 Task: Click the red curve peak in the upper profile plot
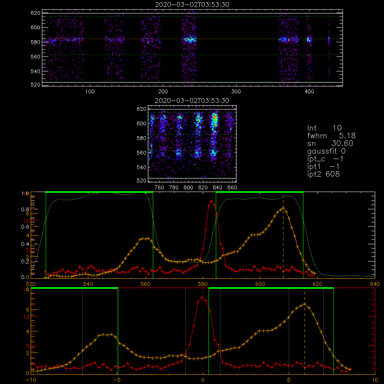[x=212, y=201]
